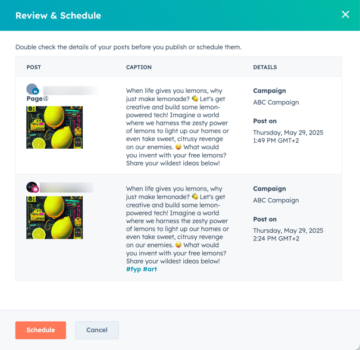Click the blurred LinkedIn account name

tap(70, 90)
